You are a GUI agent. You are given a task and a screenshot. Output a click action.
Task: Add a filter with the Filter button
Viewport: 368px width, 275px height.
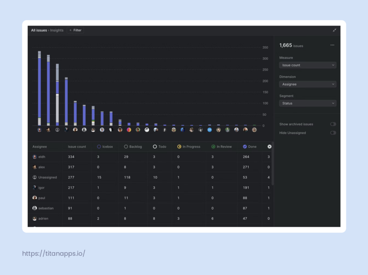[75, 30]
